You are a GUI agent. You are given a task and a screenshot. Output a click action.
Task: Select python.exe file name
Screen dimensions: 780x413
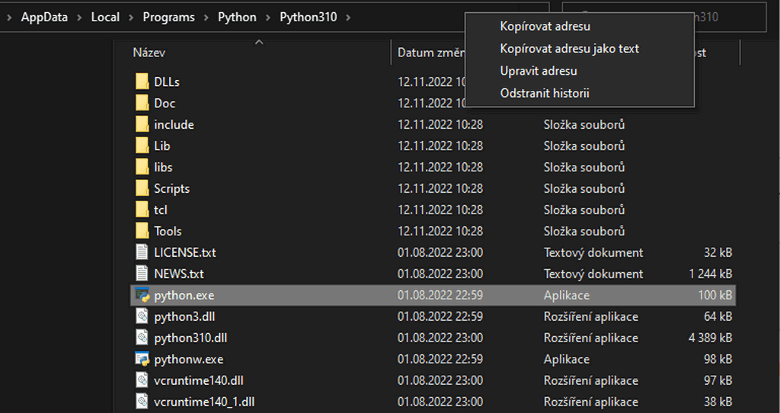tap(184, 295)
